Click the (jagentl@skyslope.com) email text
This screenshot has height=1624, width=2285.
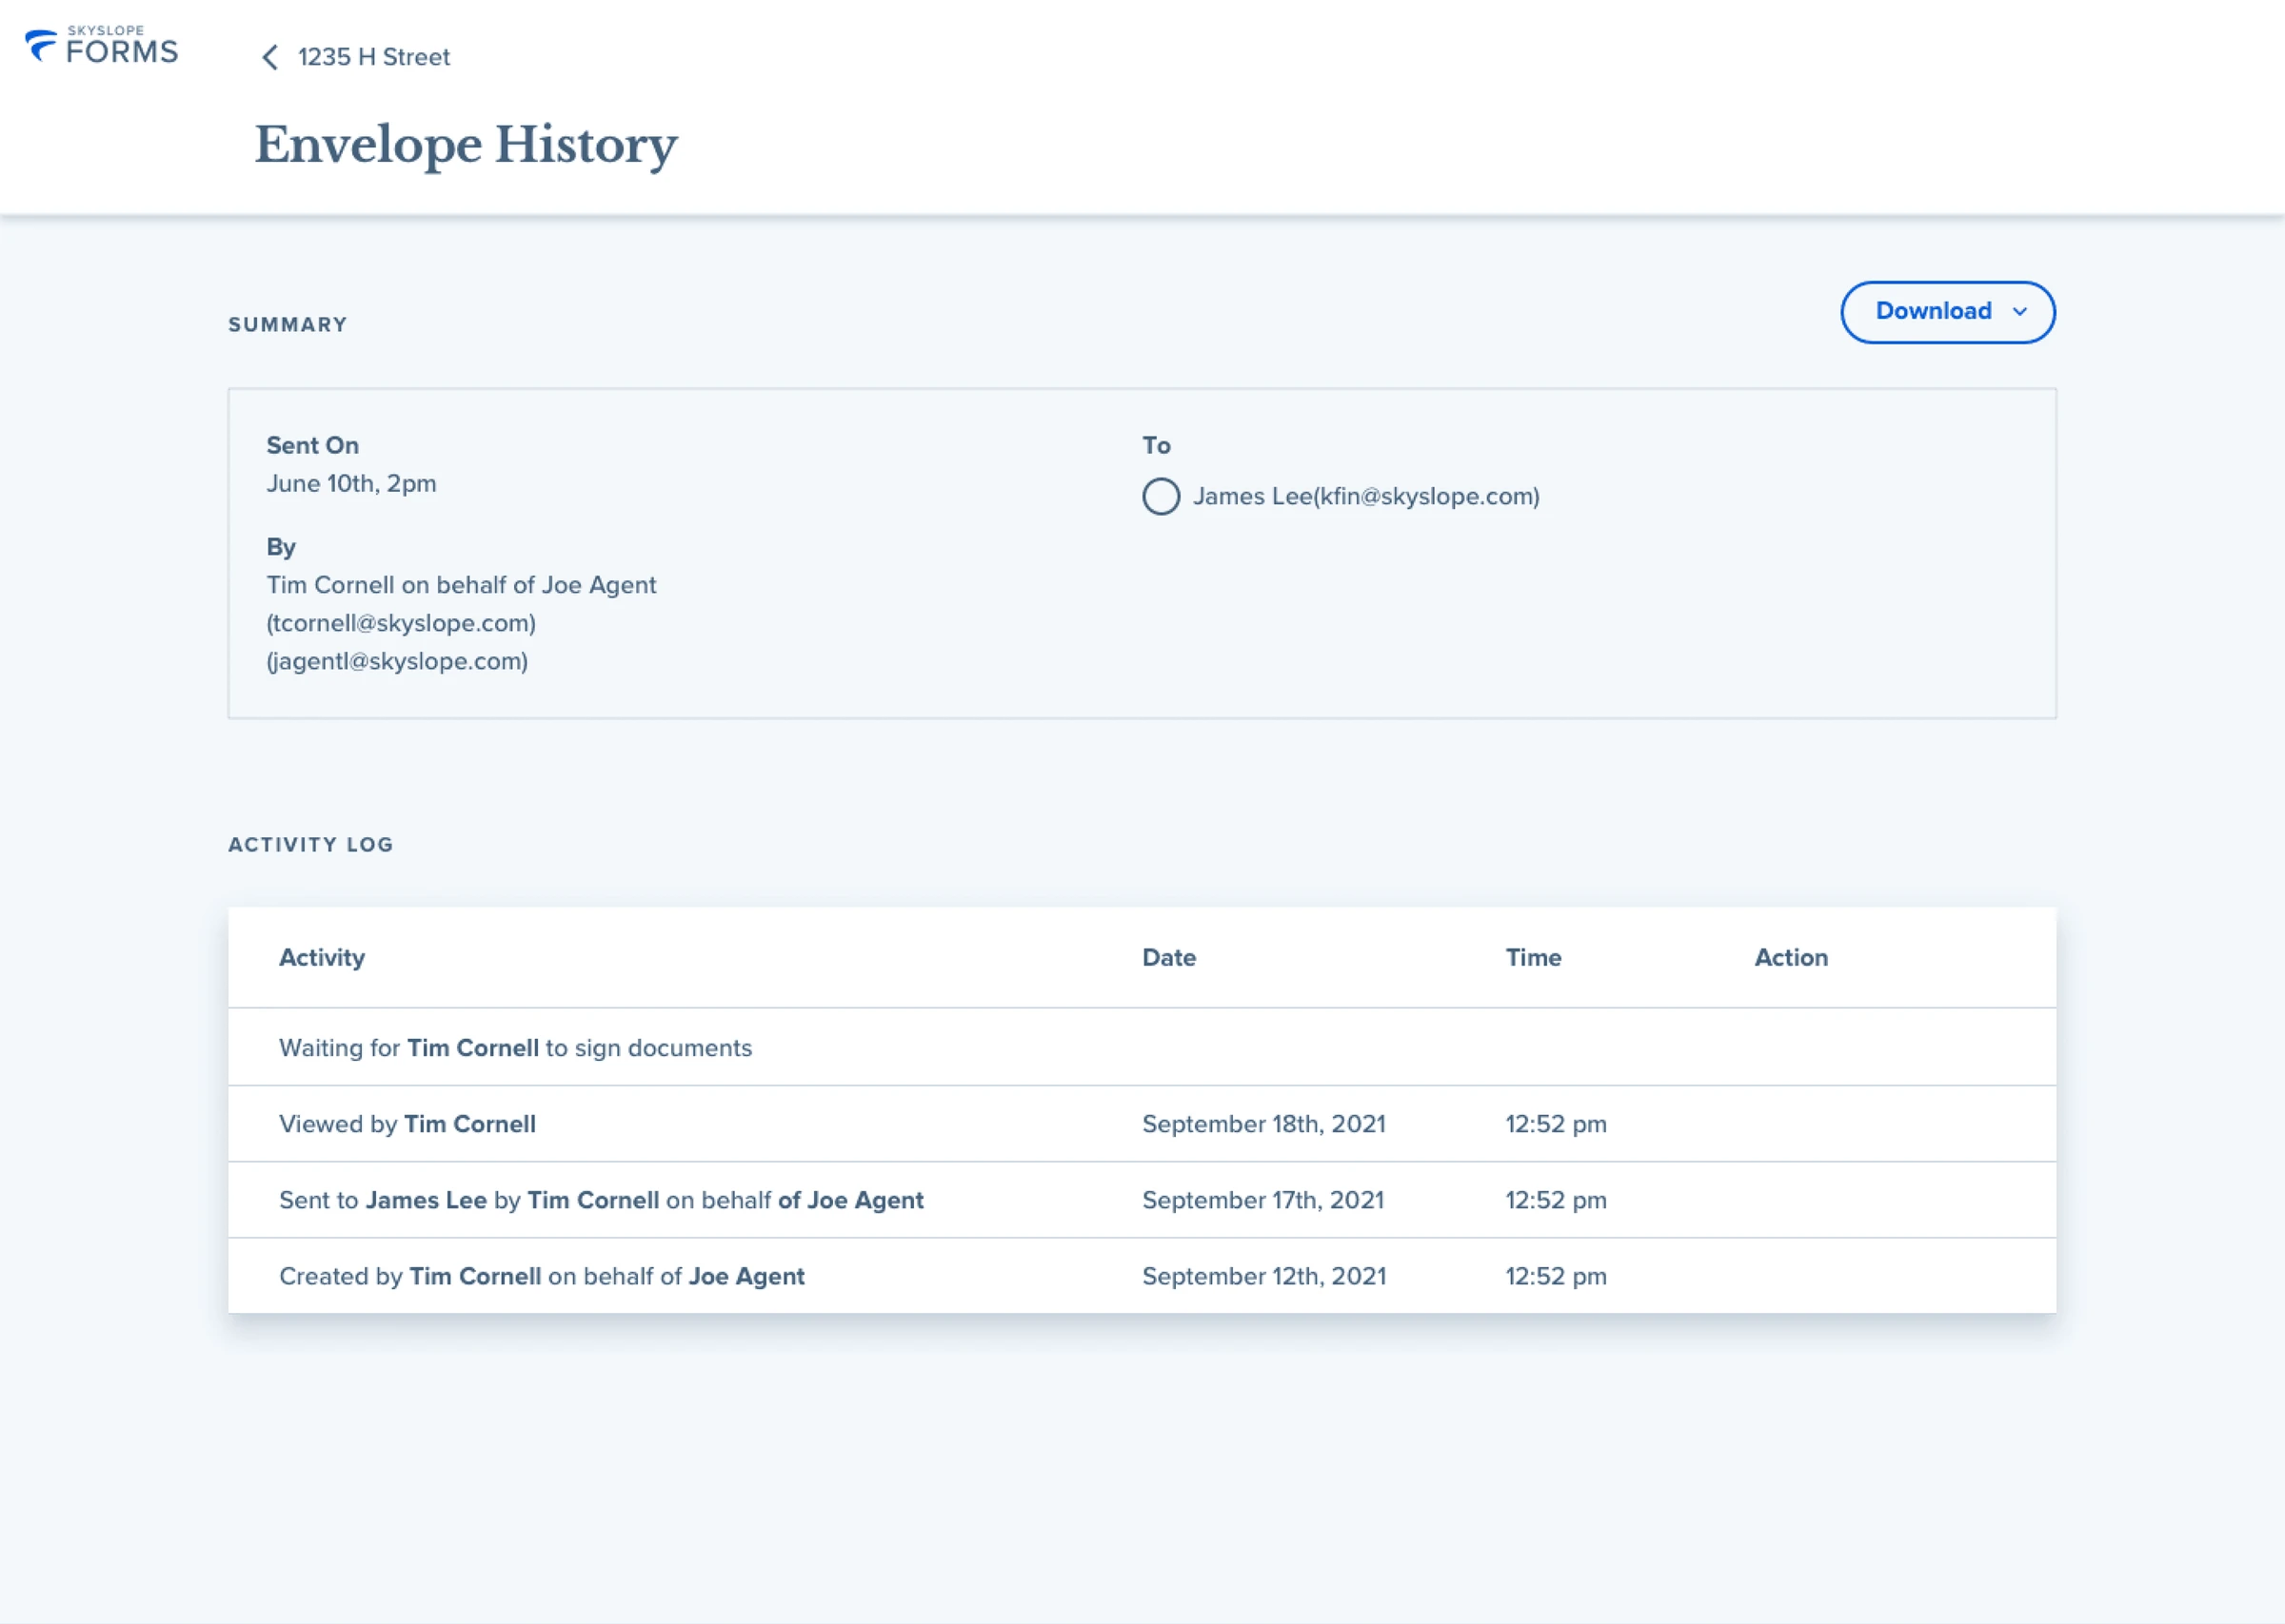(397, 661)
